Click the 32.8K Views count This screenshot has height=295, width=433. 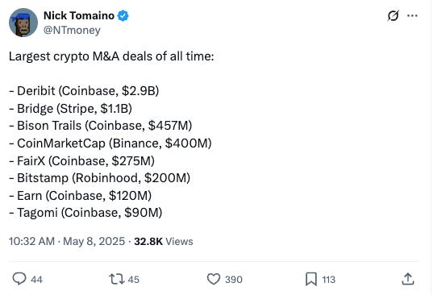click(x=164, y=241)
